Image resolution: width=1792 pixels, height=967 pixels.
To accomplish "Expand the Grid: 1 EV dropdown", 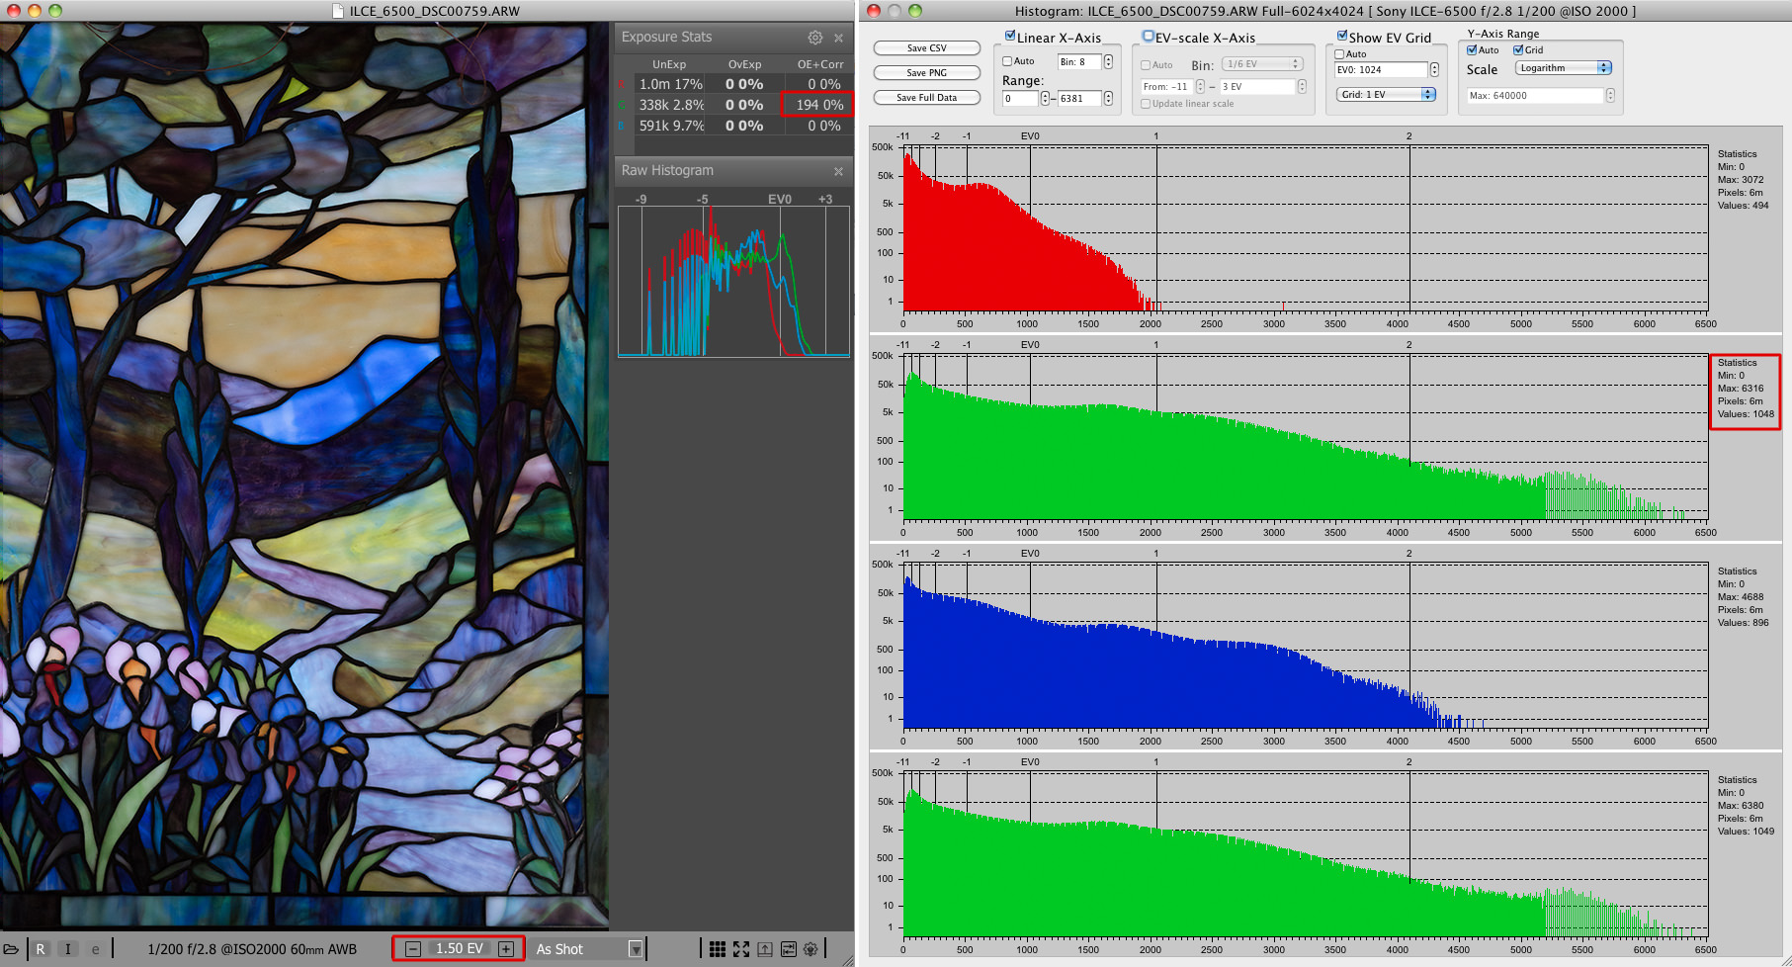I will [1386, 95].
